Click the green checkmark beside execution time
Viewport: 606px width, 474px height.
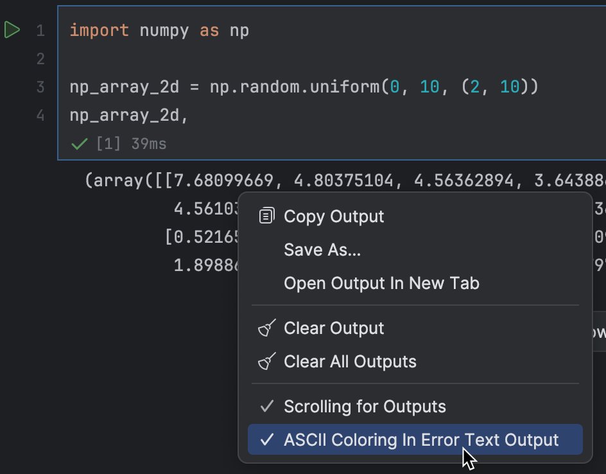[78, 144]
